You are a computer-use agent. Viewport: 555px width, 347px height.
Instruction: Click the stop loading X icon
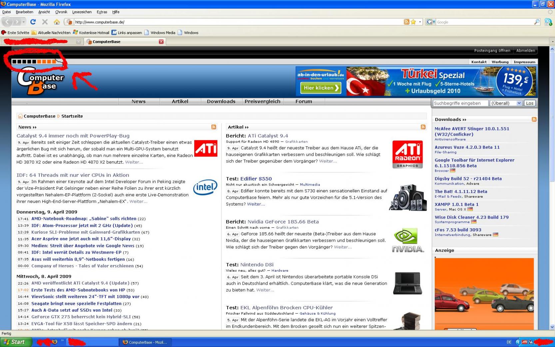coord(45,22)
